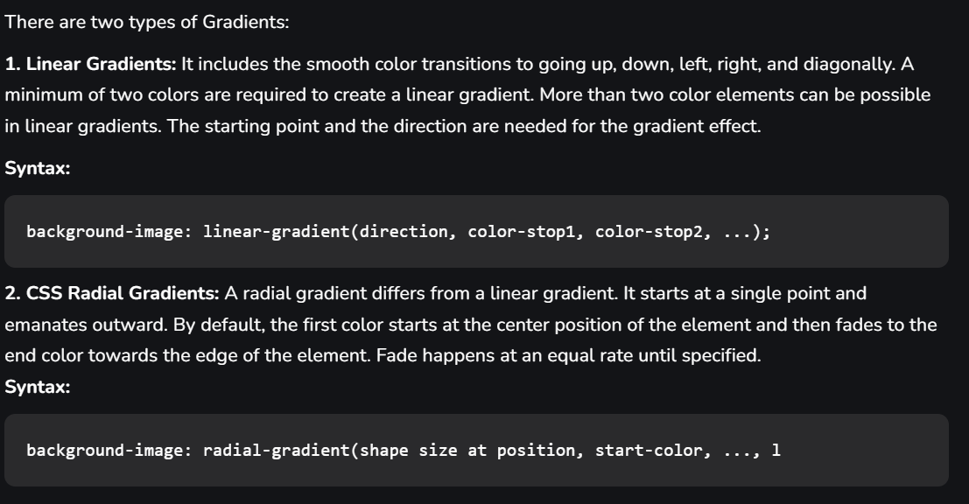The width and height of the screenshot is (969, 504).
Task: Click "background-image" in the radial-gradient code line
Action: tap(104, 451)
